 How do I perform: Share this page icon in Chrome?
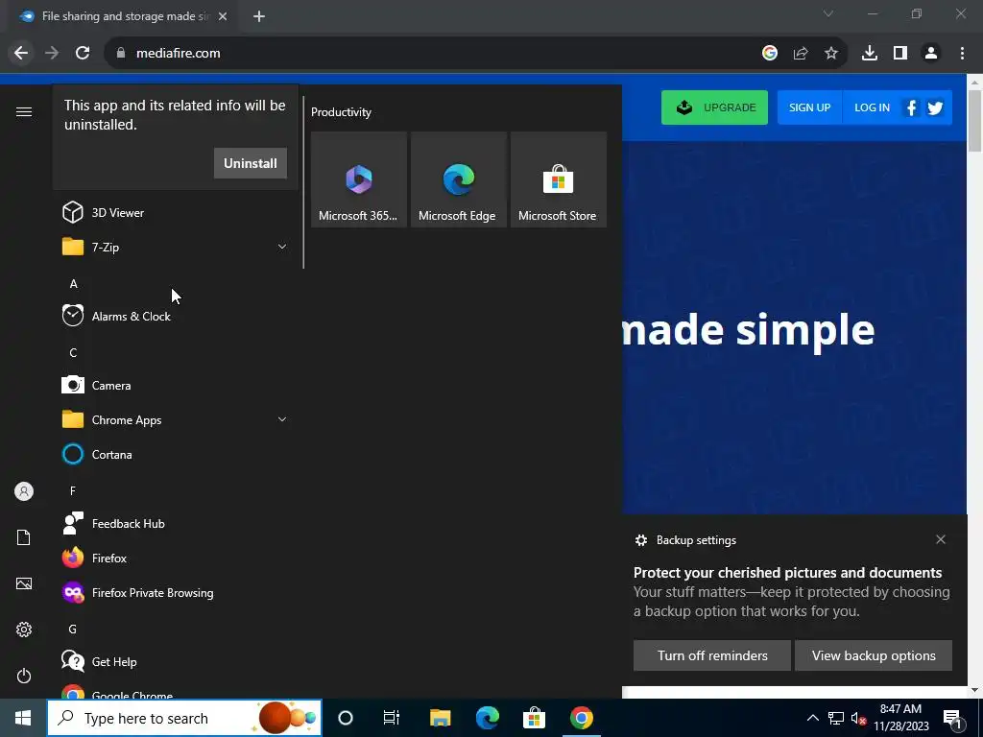801,53
